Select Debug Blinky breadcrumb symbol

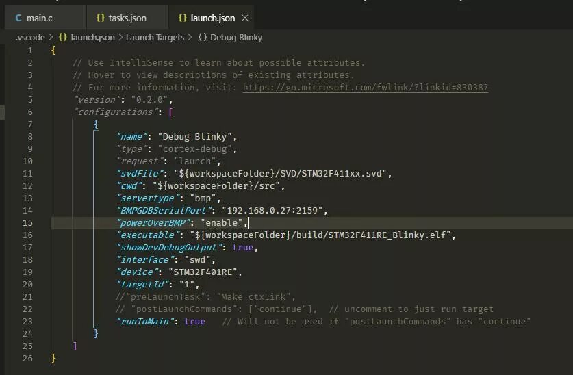236,37
